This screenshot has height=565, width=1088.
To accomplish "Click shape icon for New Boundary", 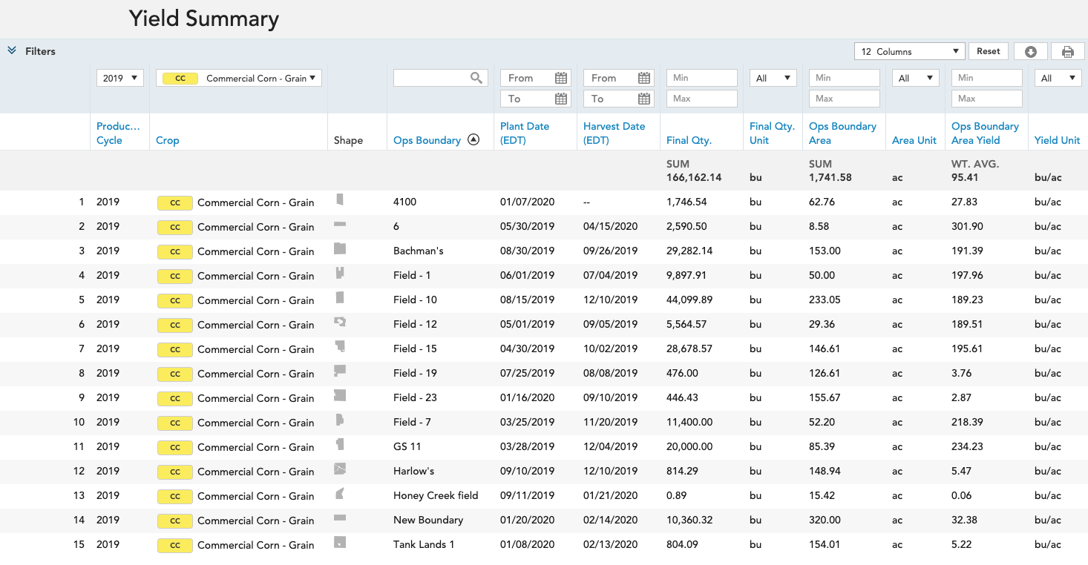I will pos(340,518).
